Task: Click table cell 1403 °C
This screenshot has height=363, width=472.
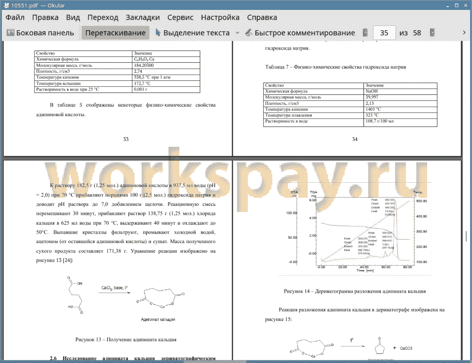Action: click(x=400, y=109)
